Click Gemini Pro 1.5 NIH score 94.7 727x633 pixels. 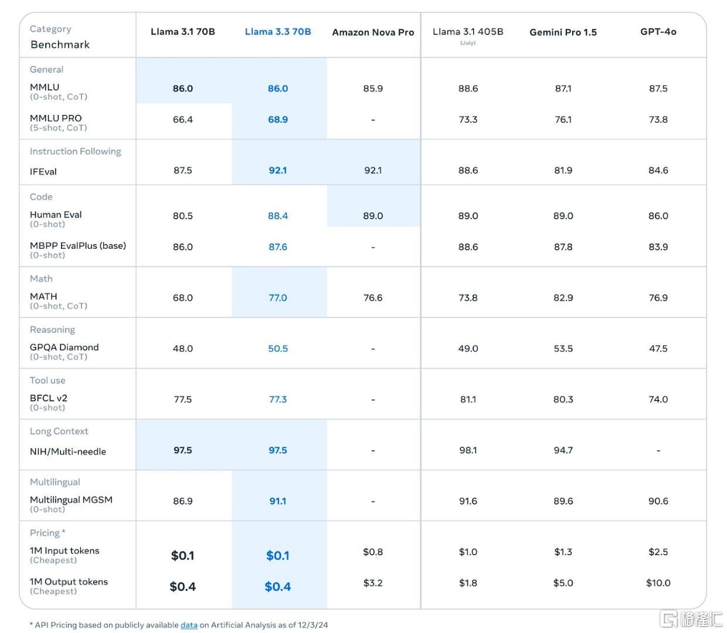click(x=563, y=451)
